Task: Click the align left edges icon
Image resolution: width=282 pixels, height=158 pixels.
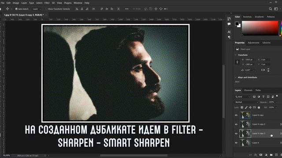Action: pos(77,9)
